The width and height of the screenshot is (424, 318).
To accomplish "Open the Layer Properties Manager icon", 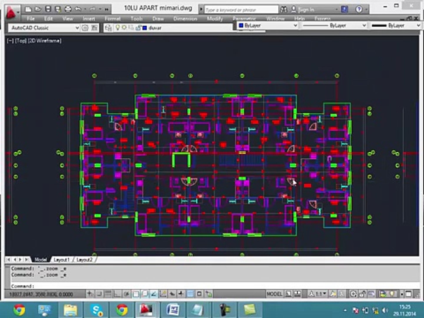I will coord(108,28).
